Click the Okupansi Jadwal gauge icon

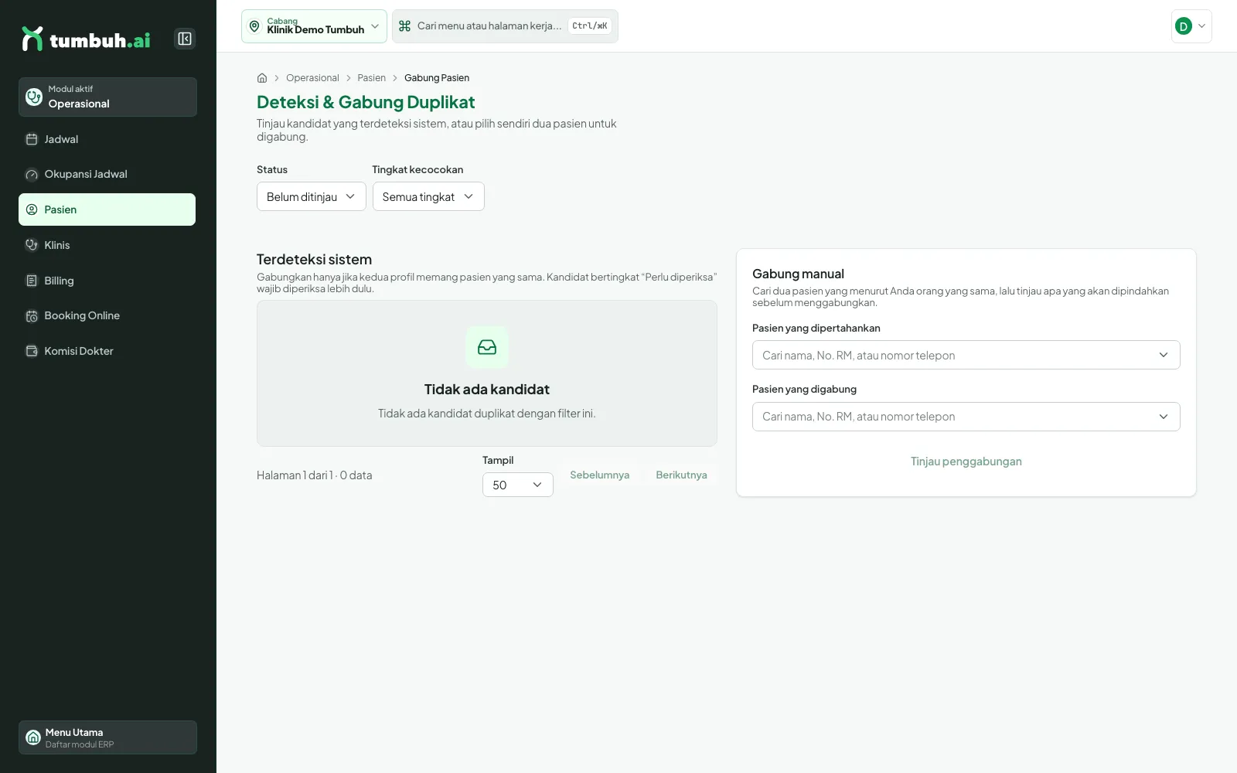point(32,175)
